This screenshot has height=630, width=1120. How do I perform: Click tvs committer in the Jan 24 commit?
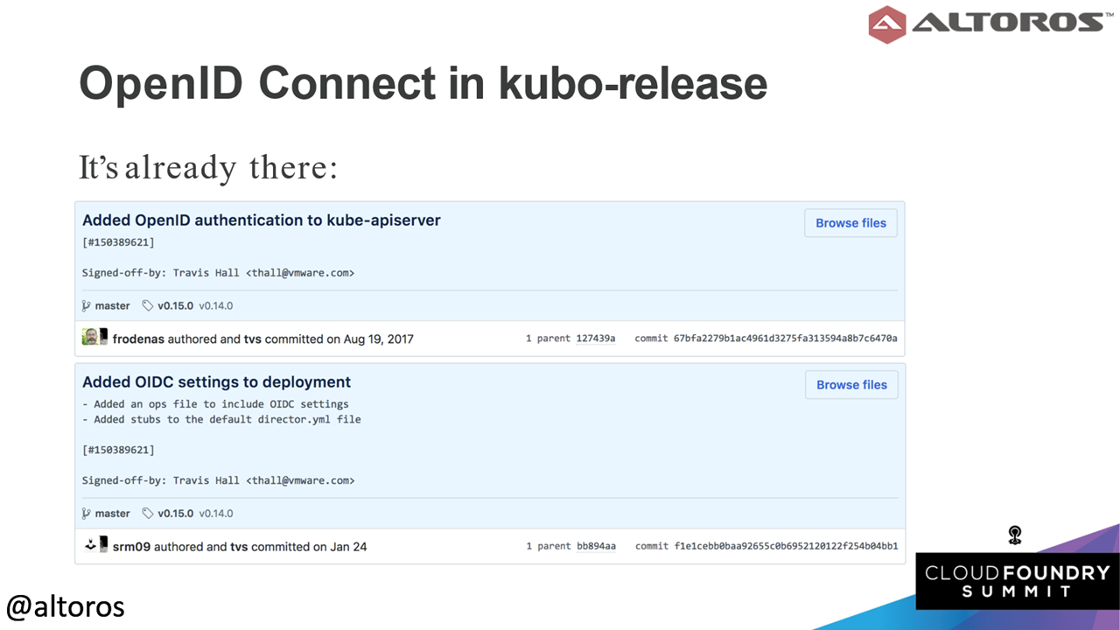point(239,547)
